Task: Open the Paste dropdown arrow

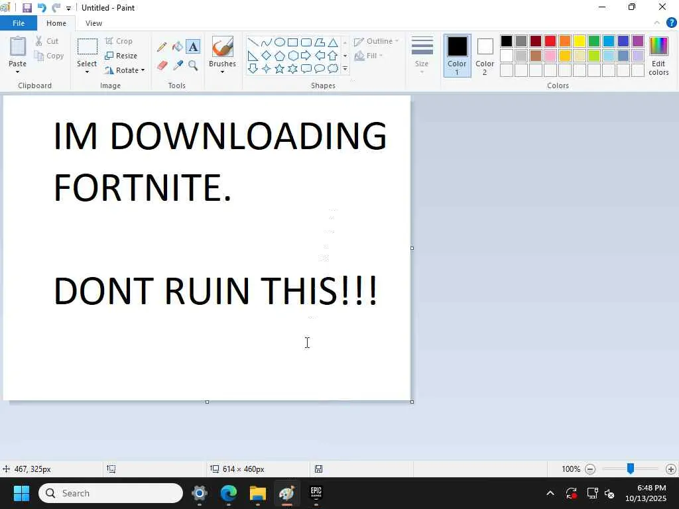Action: [x=17, y=72]
